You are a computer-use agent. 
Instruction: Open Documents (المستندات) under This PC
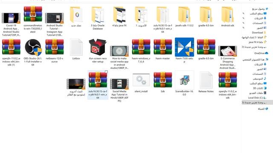(259, 74)
